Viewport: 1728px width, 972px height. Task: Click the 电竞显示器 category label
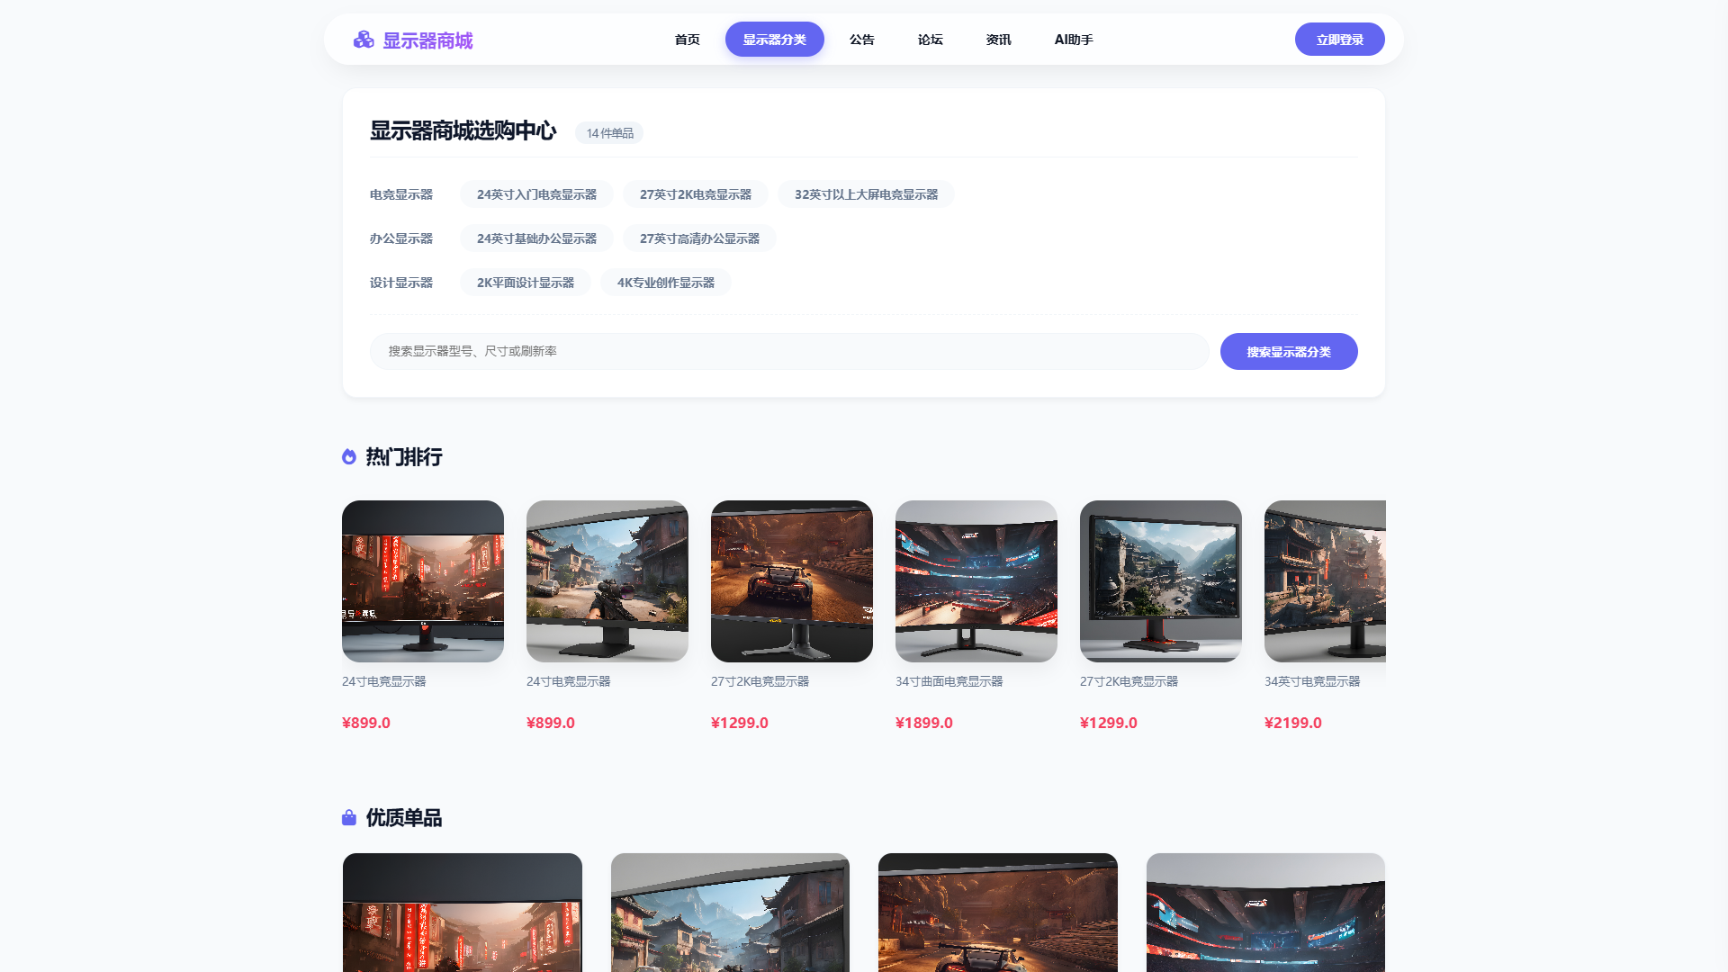pyautogui.click(x=401, y=194)
